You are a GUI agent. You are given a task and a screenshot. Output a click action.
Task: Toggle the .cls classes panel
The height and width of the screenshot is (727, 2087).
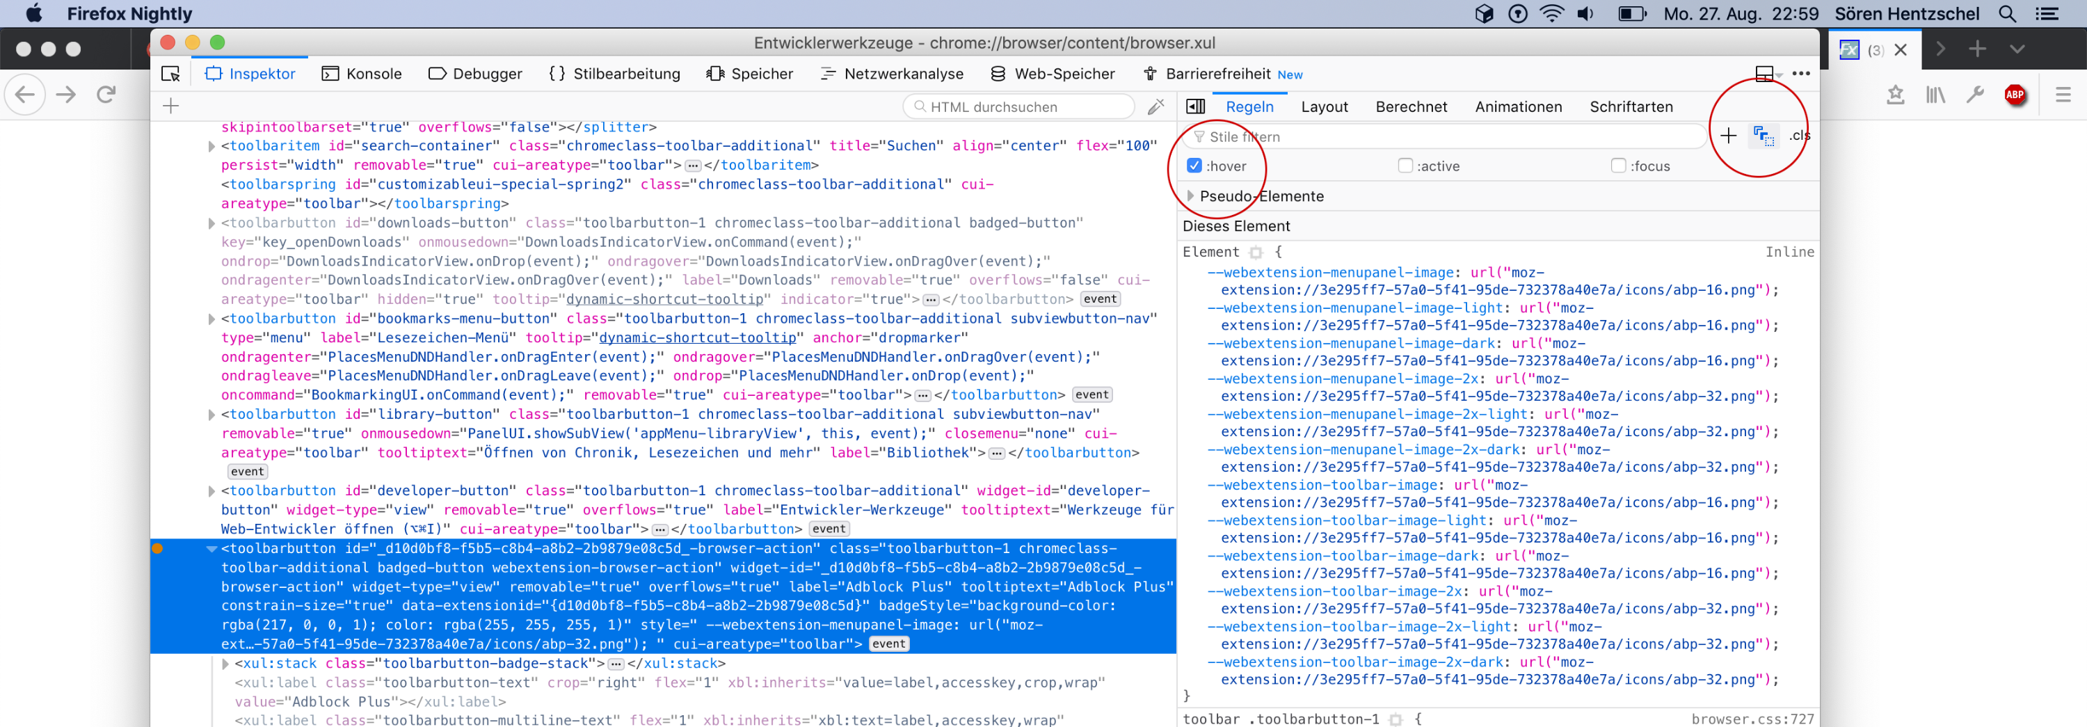click(x=1800, y=136)
